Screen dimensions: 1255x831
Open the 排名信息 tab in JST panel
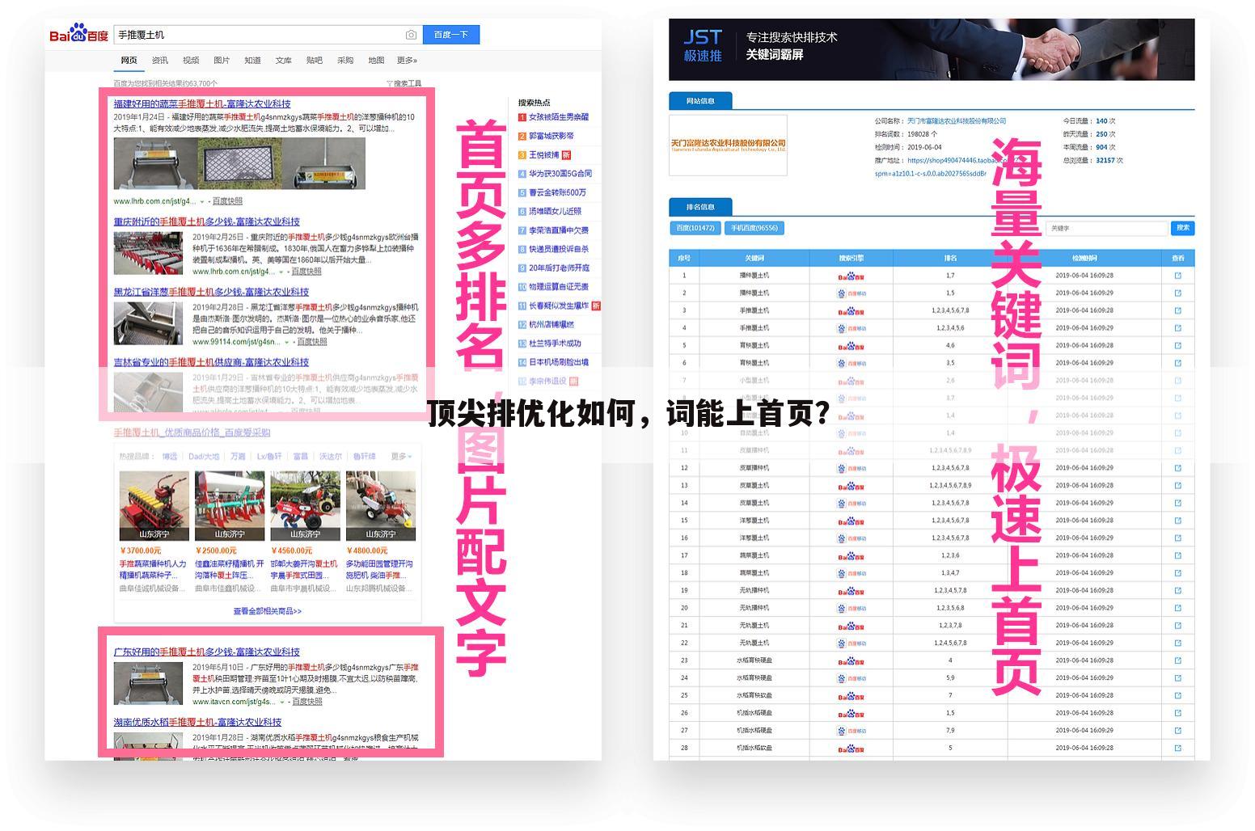click(x=700, y=207)
